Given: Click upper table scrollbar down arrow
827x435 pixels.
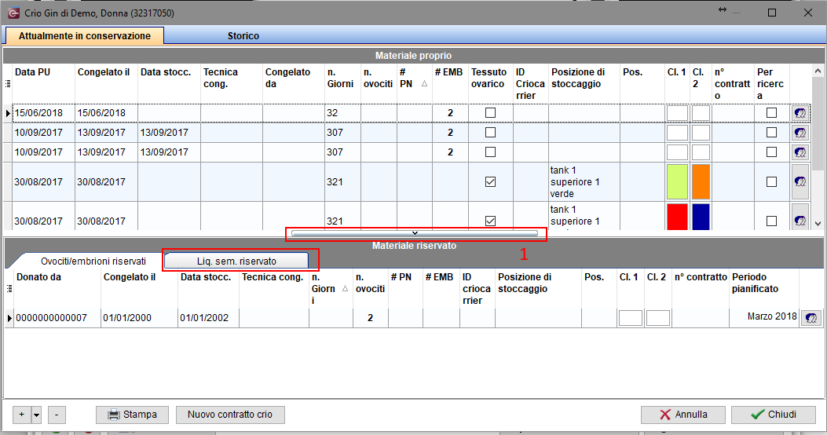Looking at the screenshot, I should point(818,224).
